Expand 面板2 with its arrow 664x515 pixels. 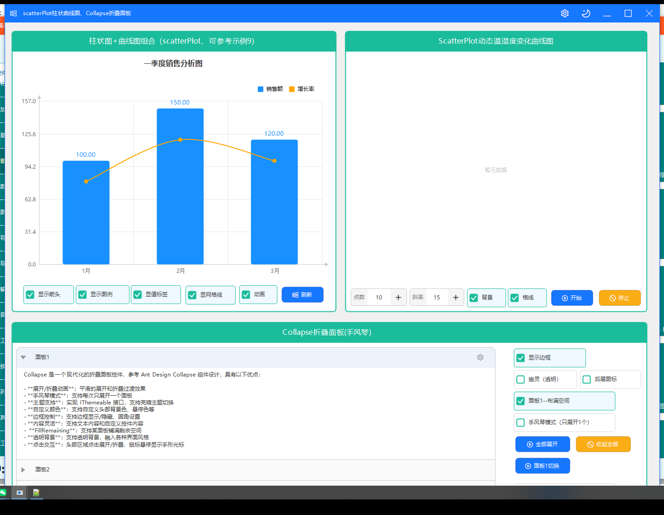(23, 470)
